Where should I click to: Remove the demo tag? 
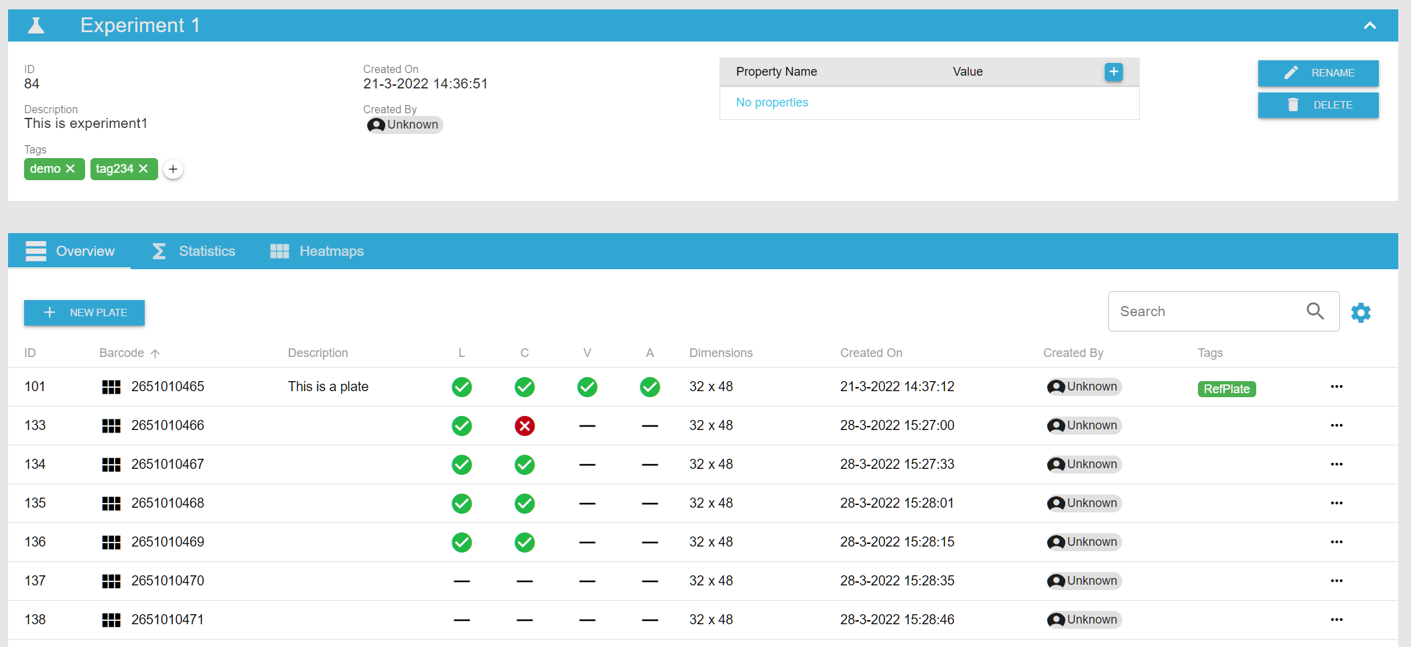coord(70,169)
